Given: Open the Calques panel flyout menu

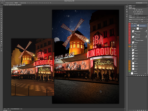Looking at the screenshot, I should pos(147,16).
